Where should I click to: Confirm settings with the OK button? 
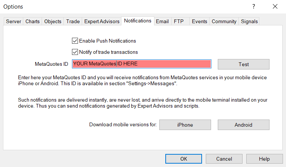pos(184,159)
